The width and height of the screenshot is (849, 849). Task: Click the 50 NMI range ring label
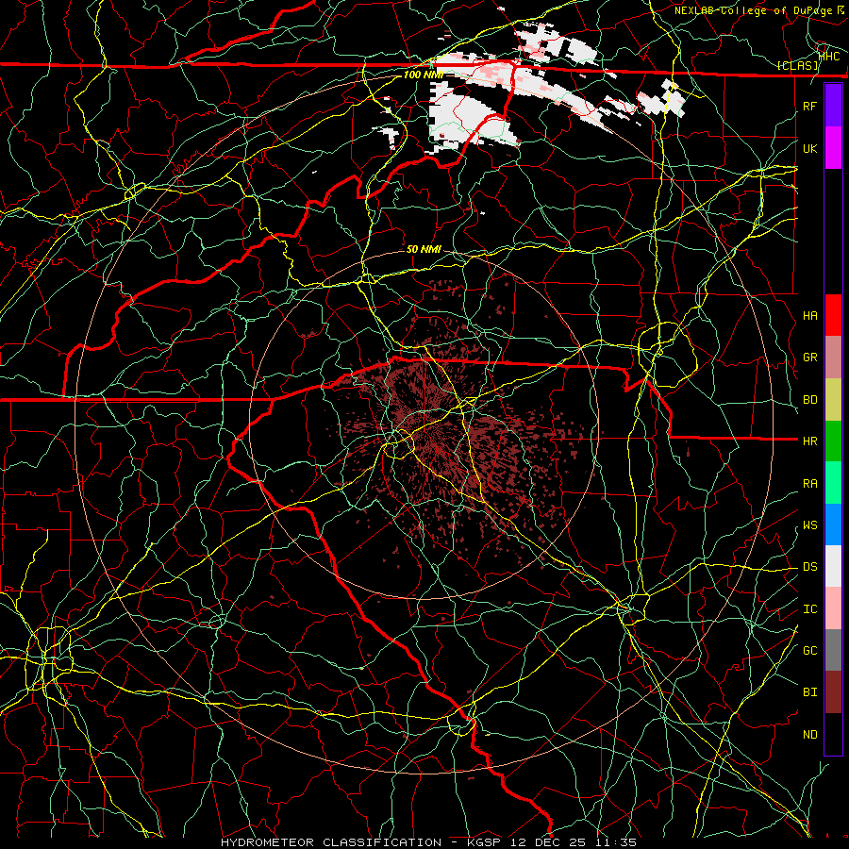pos(424,249)
